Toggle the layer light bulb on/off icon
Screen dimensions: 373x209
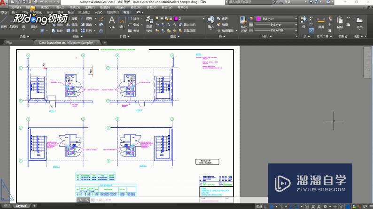coord(157,18)
